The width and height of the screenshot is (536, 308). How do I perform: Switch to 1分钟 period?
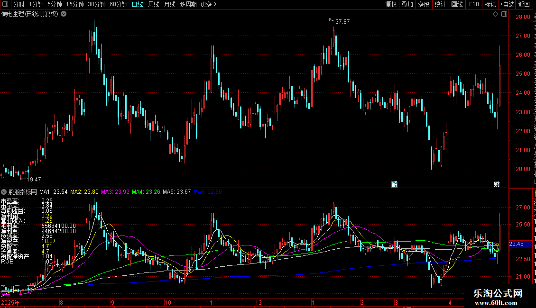[36, 4]
